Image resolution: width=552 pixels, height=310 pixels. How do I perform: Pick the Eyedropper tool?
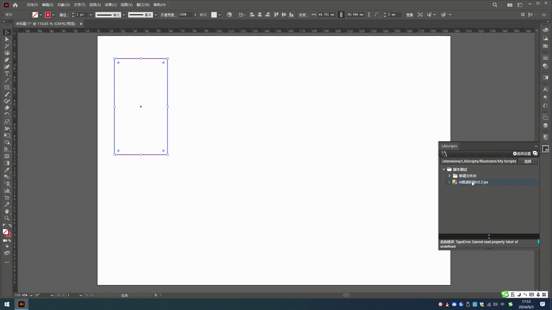coord(7,170)
